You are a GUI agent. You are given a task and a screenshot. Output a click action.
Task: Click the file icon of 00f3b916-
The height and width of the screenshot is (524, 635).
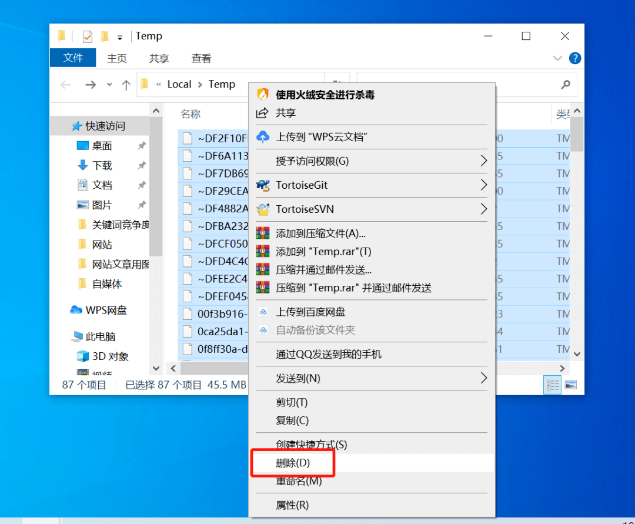187,314
